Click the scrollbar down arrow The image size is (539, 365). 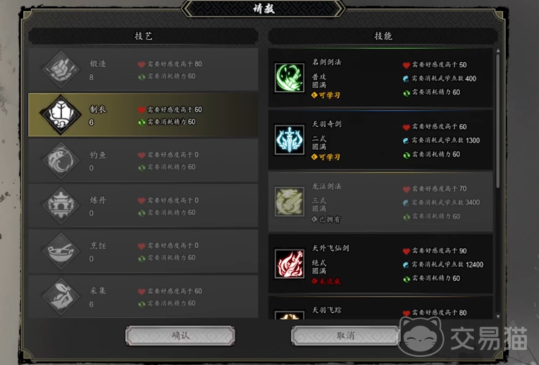(x=498, y=316)
